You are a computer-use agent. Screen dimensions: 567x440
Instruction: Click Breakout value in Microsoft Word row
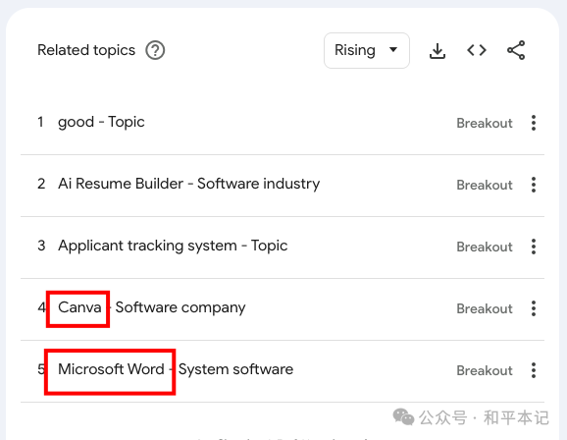[485, 371]
